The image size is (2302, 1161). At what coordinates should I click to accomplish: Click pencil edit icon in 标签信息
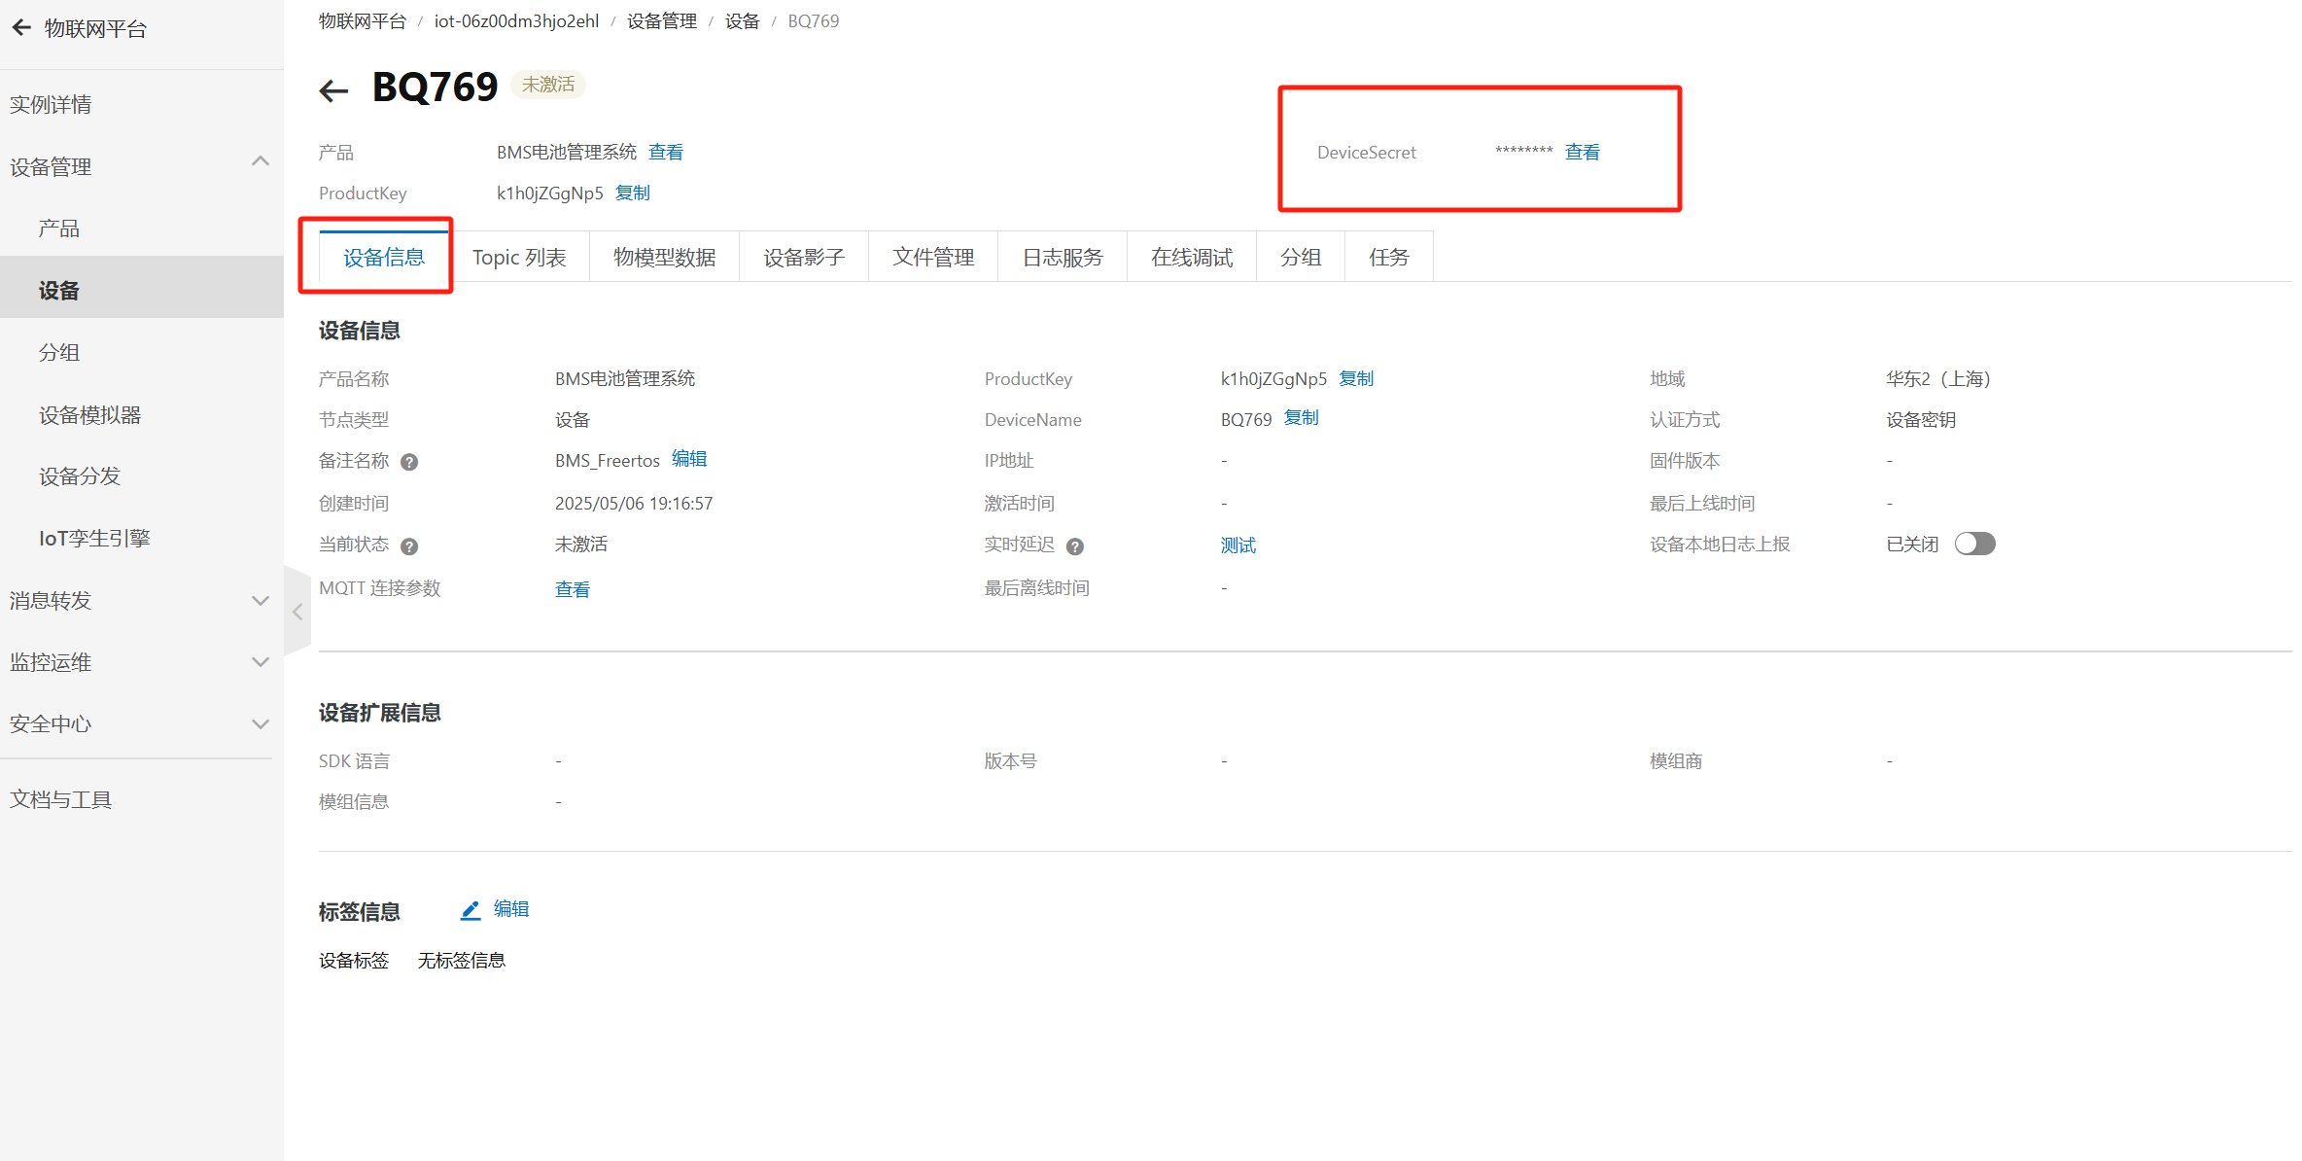point(471,910)
